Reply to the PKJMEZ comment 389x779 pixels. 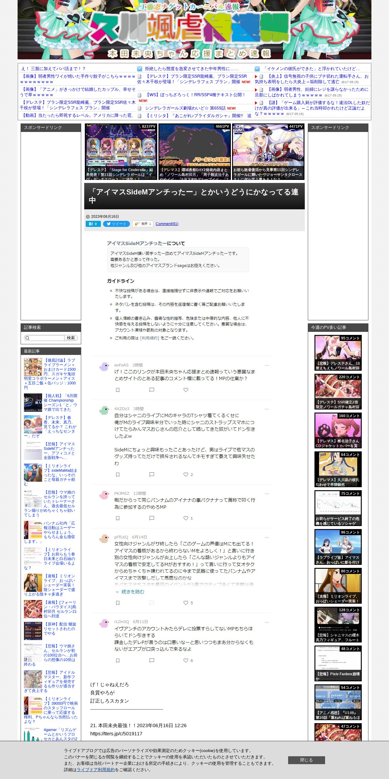[x=152, y=518]
